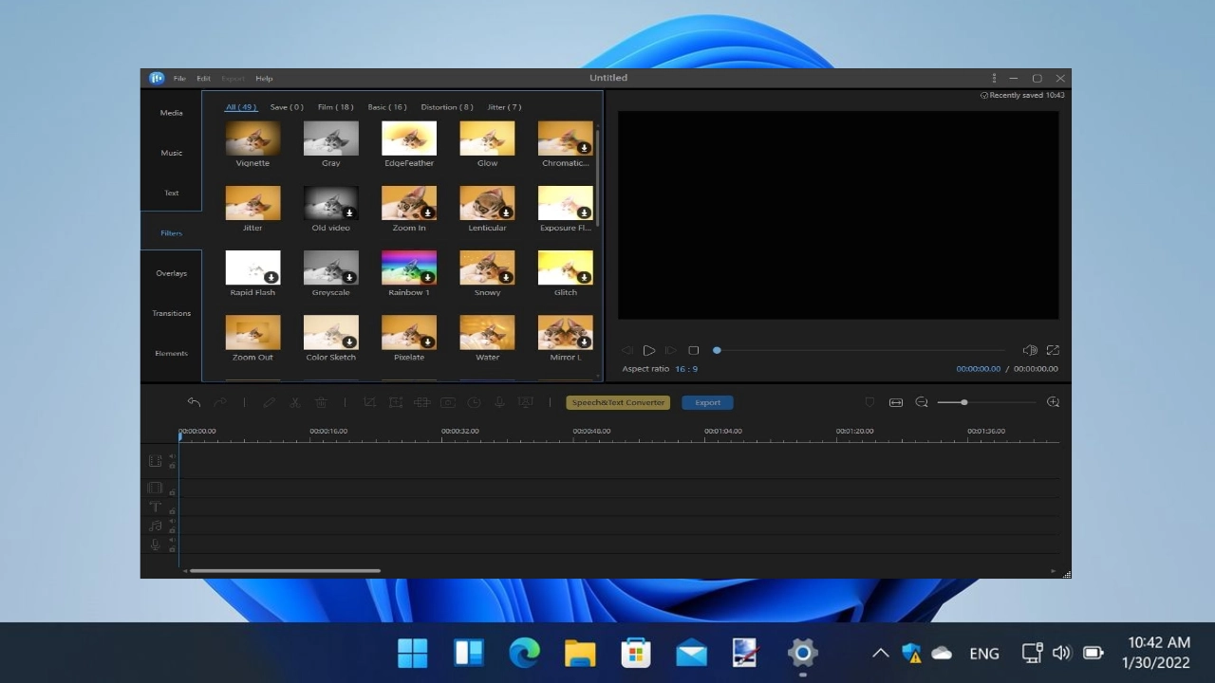Viewport: 1215px width, 683px height.
Task: Lock the voiceover track
Action: (x=172, y=549)
